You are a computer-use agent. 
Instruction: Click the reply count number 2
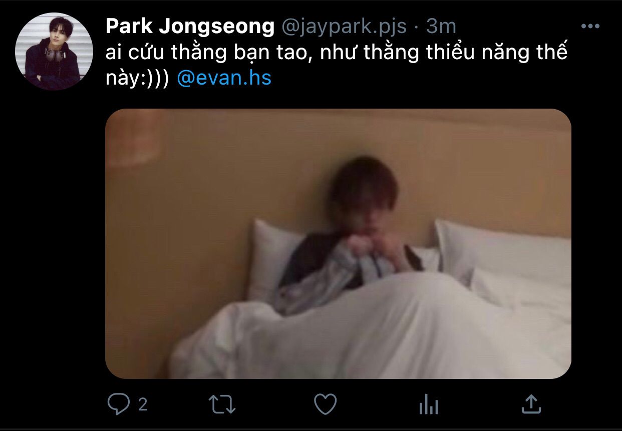coord(143,404)
